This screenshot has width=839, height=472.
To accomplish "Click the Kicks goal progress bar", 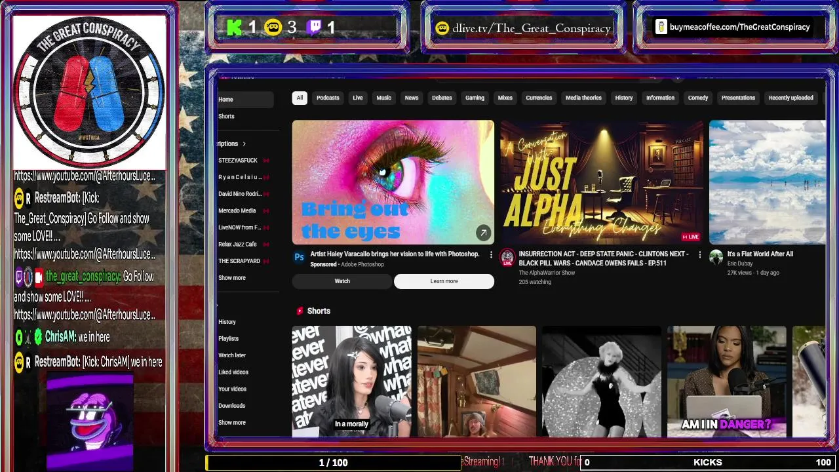I will pos(709,462).
